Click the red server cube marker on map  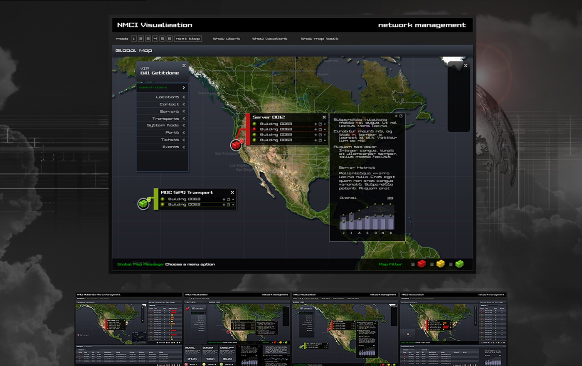pyautogui.click(x=236, y=145)
